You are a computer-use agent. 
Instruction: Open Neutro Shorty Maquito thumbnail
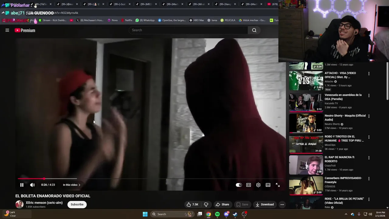click(306, 123)
